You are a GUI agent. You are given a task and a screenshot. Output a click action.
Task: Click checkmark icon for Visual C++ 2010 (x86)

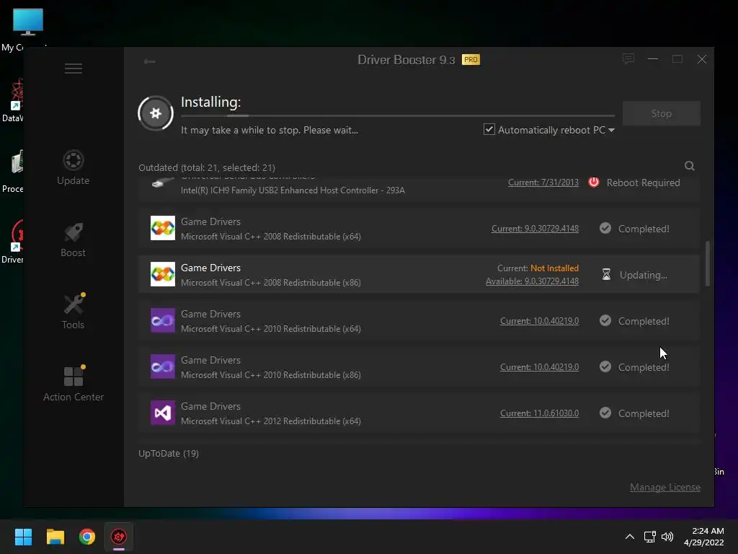click(605, 366)
